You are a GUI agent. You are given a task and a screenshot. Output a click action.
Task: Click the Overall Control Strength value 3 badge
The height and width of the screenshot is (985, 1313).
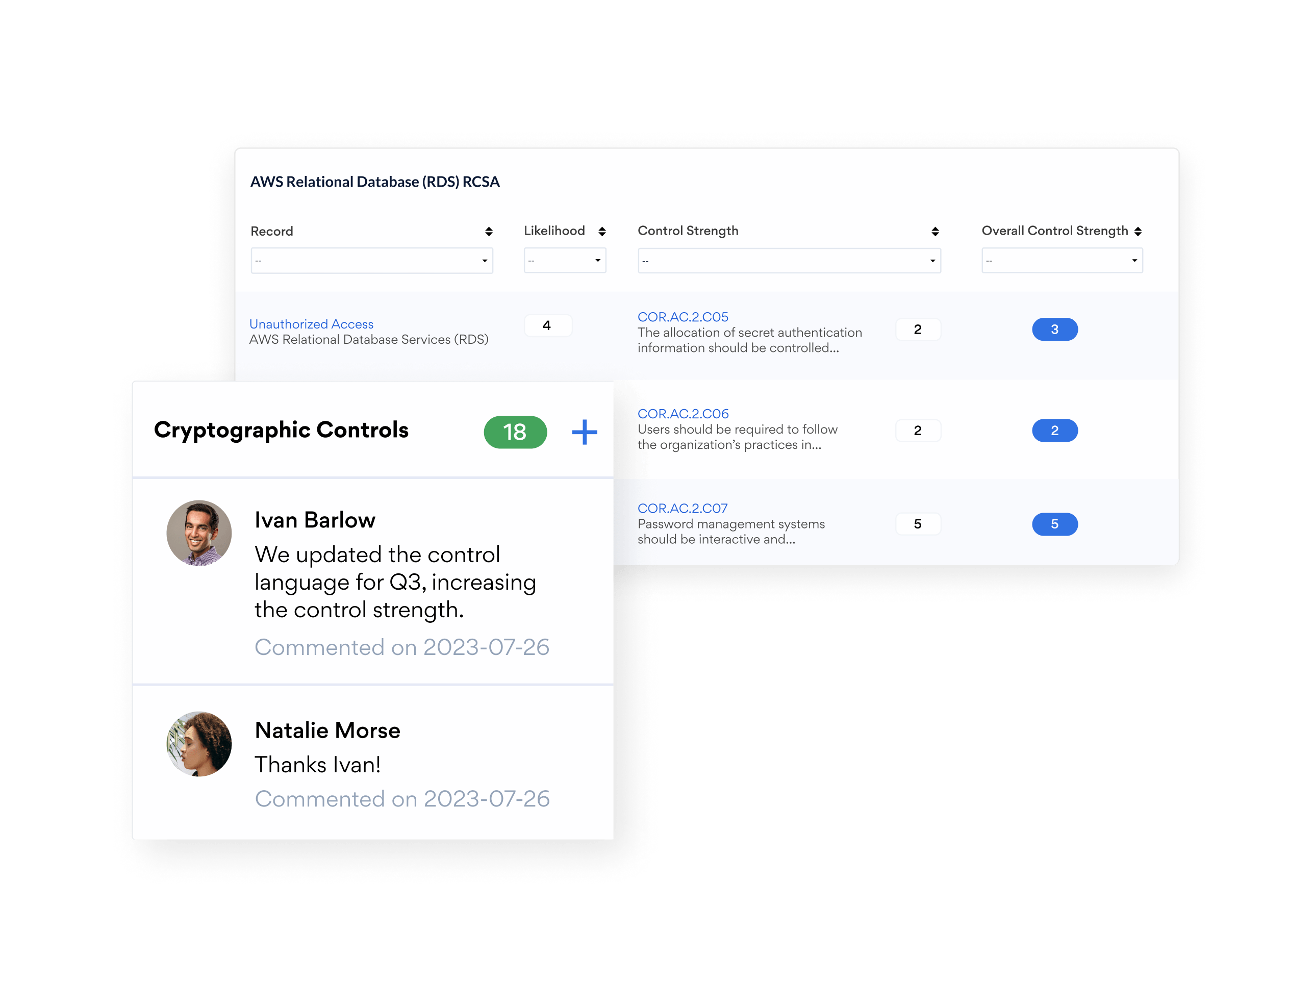coord(1053,330)
